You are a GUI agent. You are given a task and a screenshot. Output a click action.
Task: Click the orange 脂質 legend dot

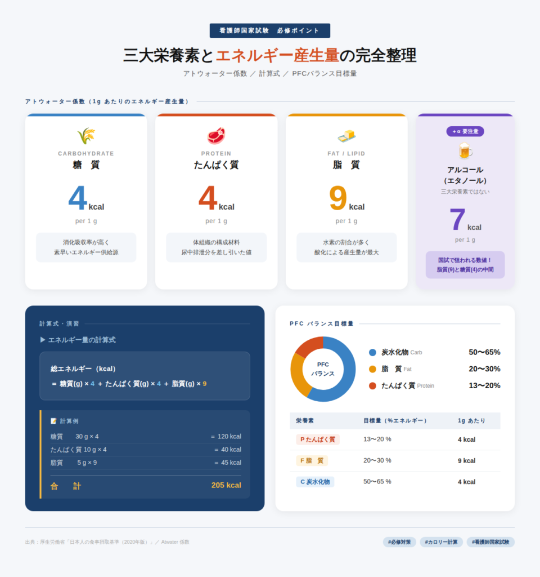click(372, 369)
